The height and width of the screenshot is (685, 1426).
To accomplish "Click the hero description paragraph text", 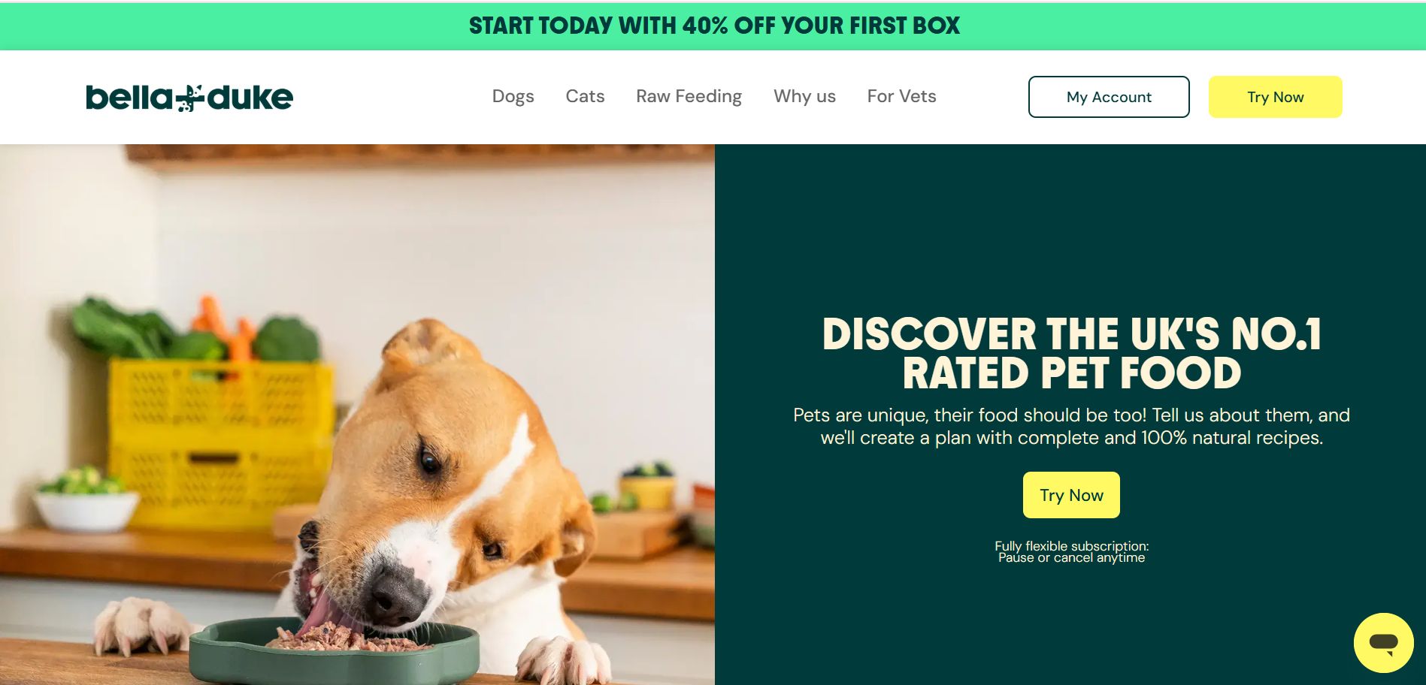I will click(1071, 427).
